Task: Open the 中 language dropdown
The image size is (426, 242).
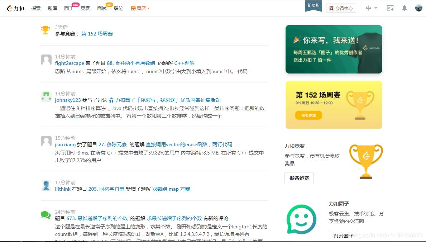Action: [x=371, y=8]
